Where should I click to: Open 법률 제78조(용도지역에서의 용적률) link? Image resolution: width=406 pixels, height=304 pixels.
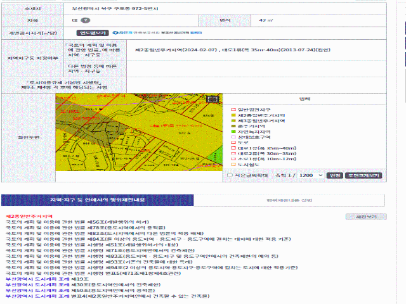click(x=86, y=227)
